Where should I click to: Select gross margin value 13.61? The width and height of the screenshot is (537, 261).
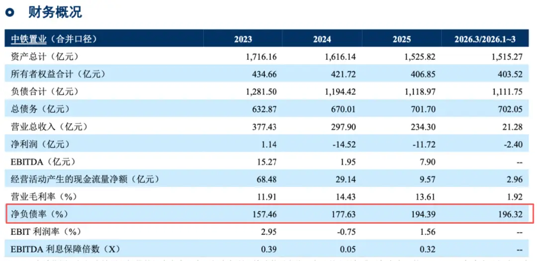(426, 197)
